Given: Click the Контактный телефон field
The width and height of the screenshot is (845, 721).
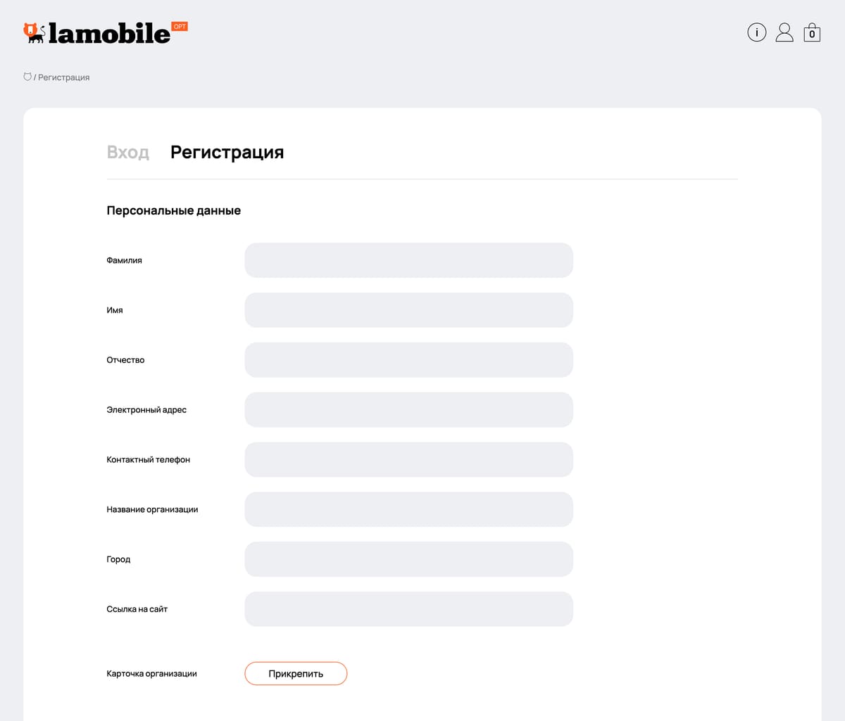Looking at the screenshot, I should pyautogui.click(x=409, y=460).
